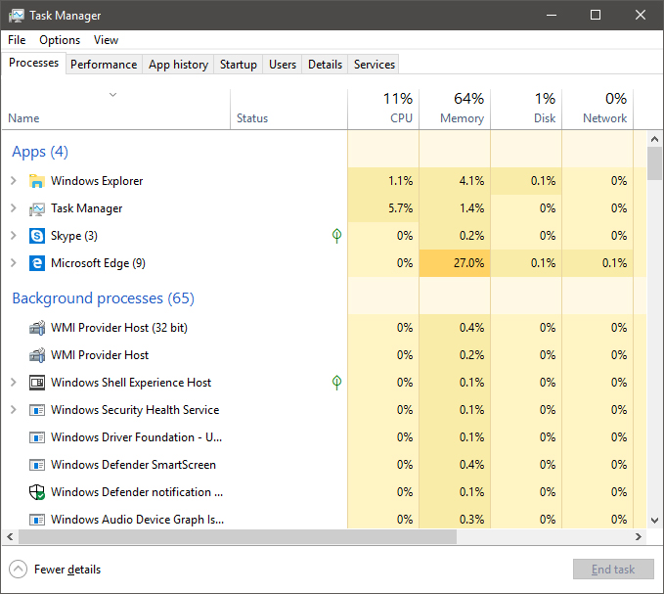
Task: Click the vertical scrollbar up arrow
Action: coord(654,139)
